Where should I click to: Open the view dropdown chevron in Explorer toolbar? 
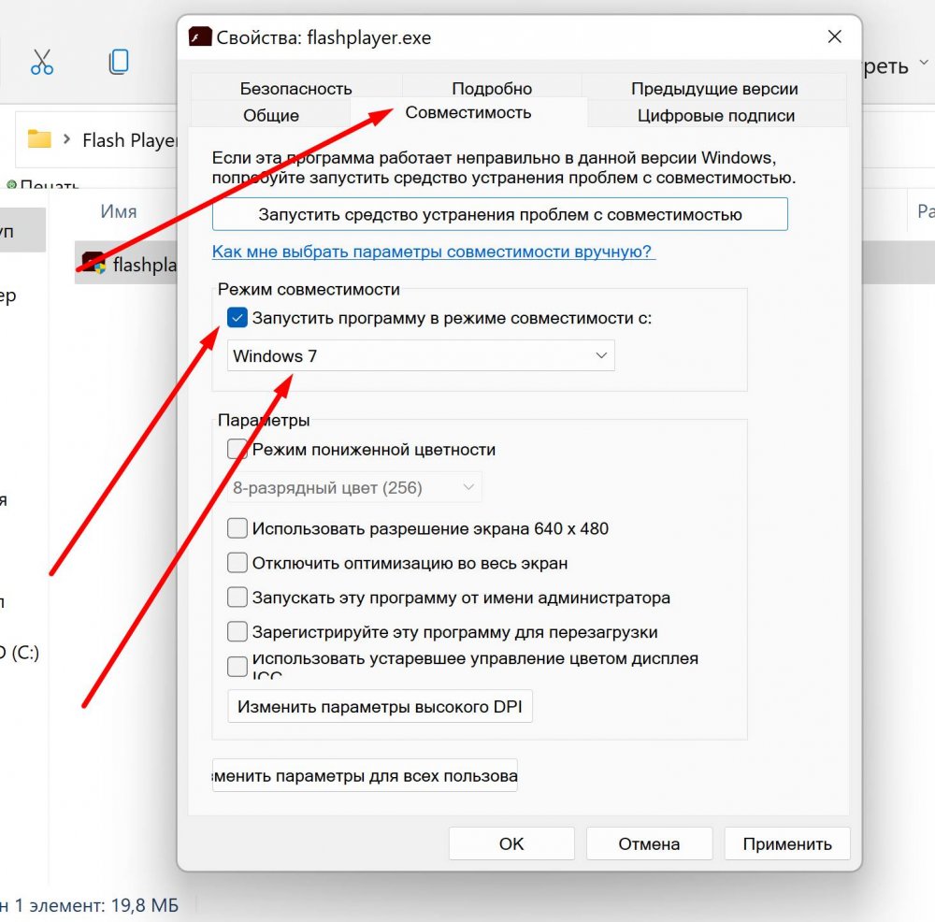click(x=924, y=62)
